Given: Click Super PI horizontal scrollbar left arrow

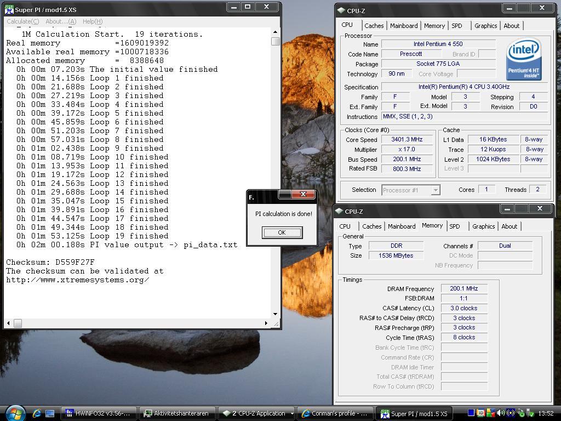Looking at the screenshot, I should pos(9,323).
